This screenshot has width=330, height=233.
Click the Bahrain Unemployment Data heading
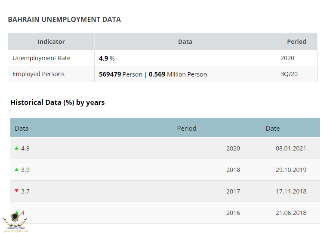[64, 20]
